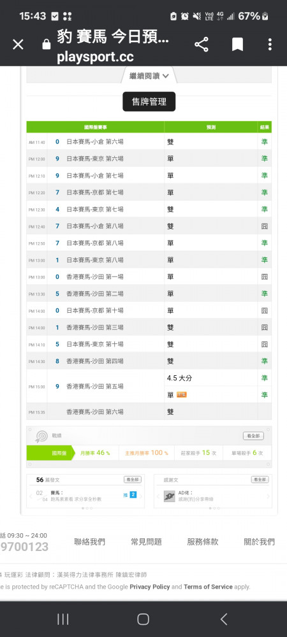Tap the padlock site security icon
The height and width of the screenshot is (637, 287).
pyautogui.click(x=47, y=45)
